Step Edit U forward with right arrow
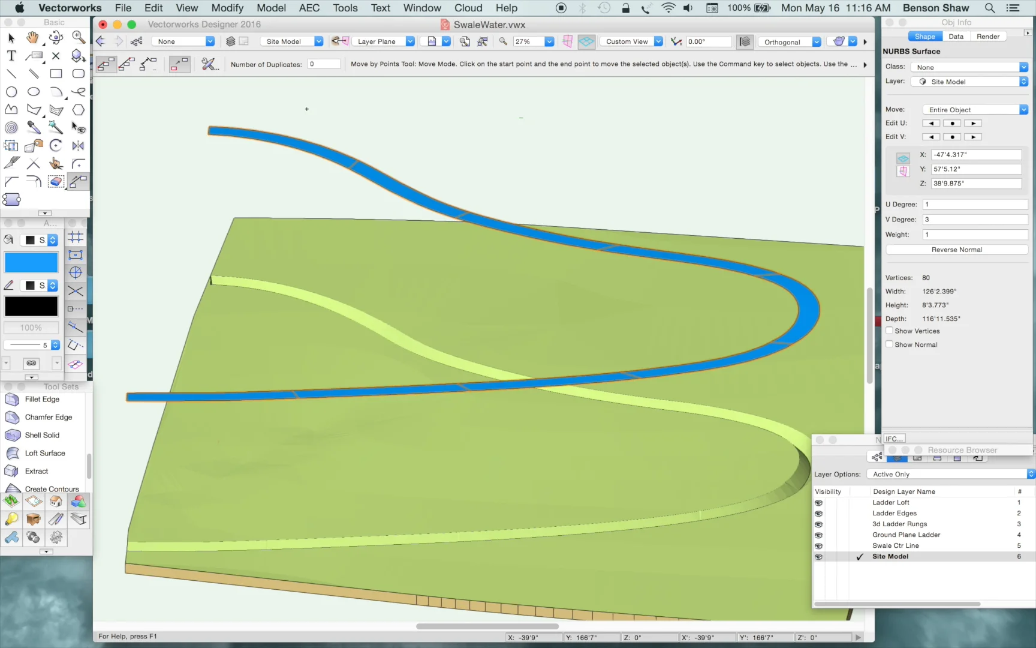Image resolution: width=1036 pixels, height=648 pixels. point(973,122)
